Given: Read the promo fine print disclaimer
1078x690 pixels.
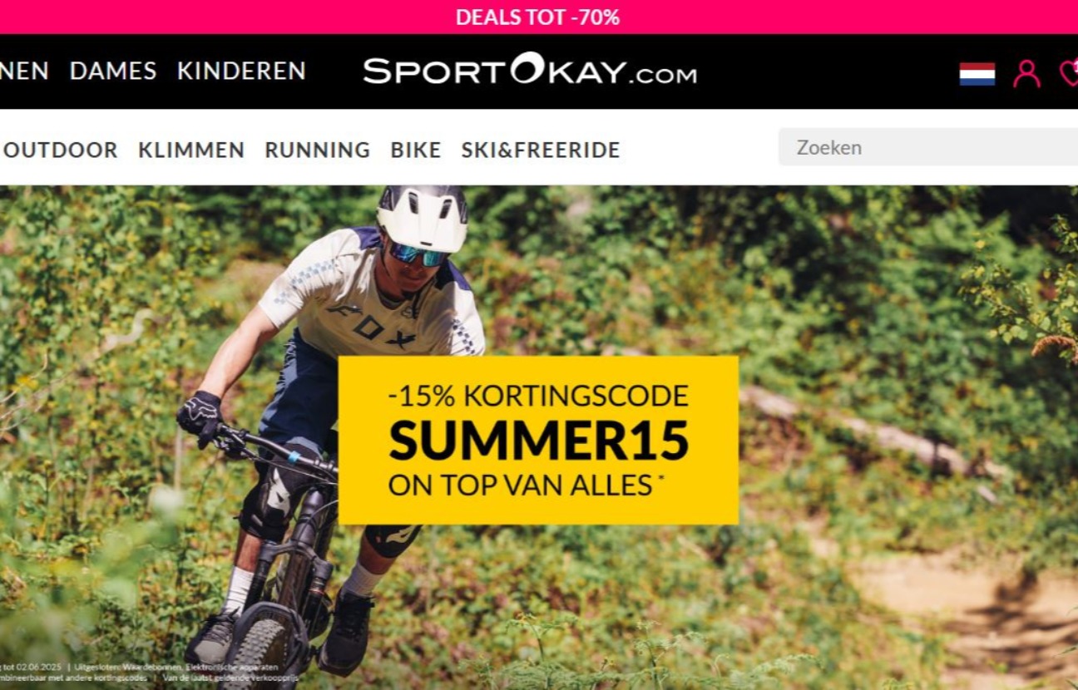Looking at the screenshot, I should click(x=150, y=673).
